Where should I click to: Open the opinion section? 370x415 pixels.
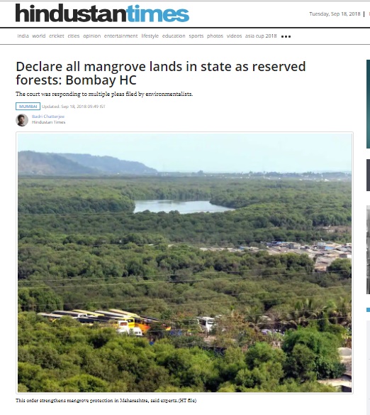coord(92,36)
